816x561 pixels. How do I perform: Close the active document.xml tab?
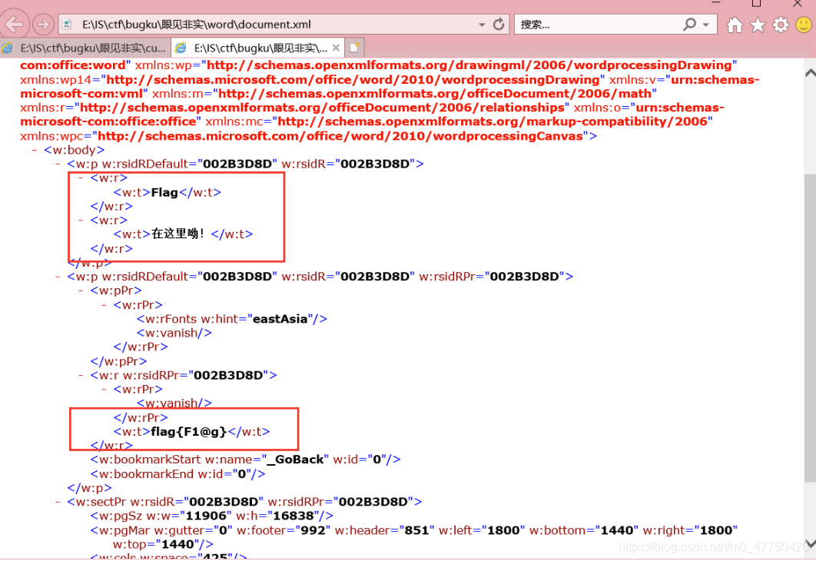337,48
